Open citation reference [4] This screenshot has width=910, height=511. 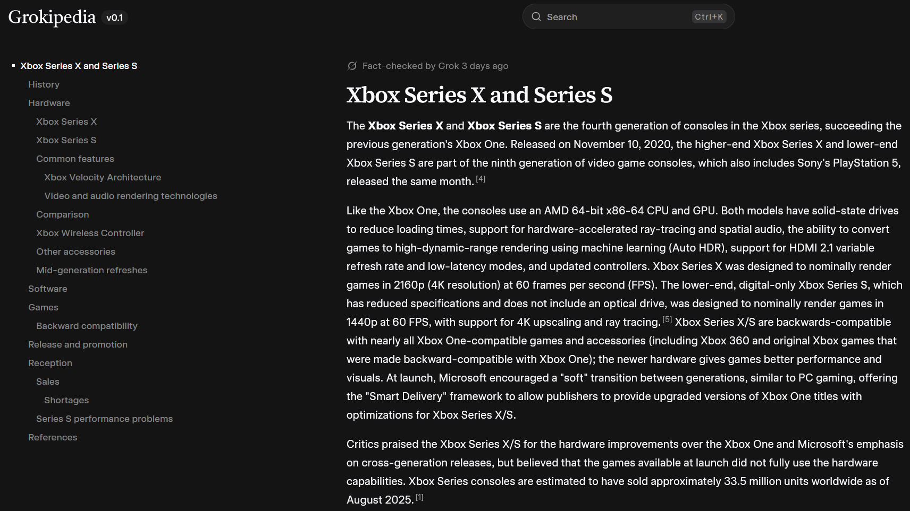tap(481, 179)
